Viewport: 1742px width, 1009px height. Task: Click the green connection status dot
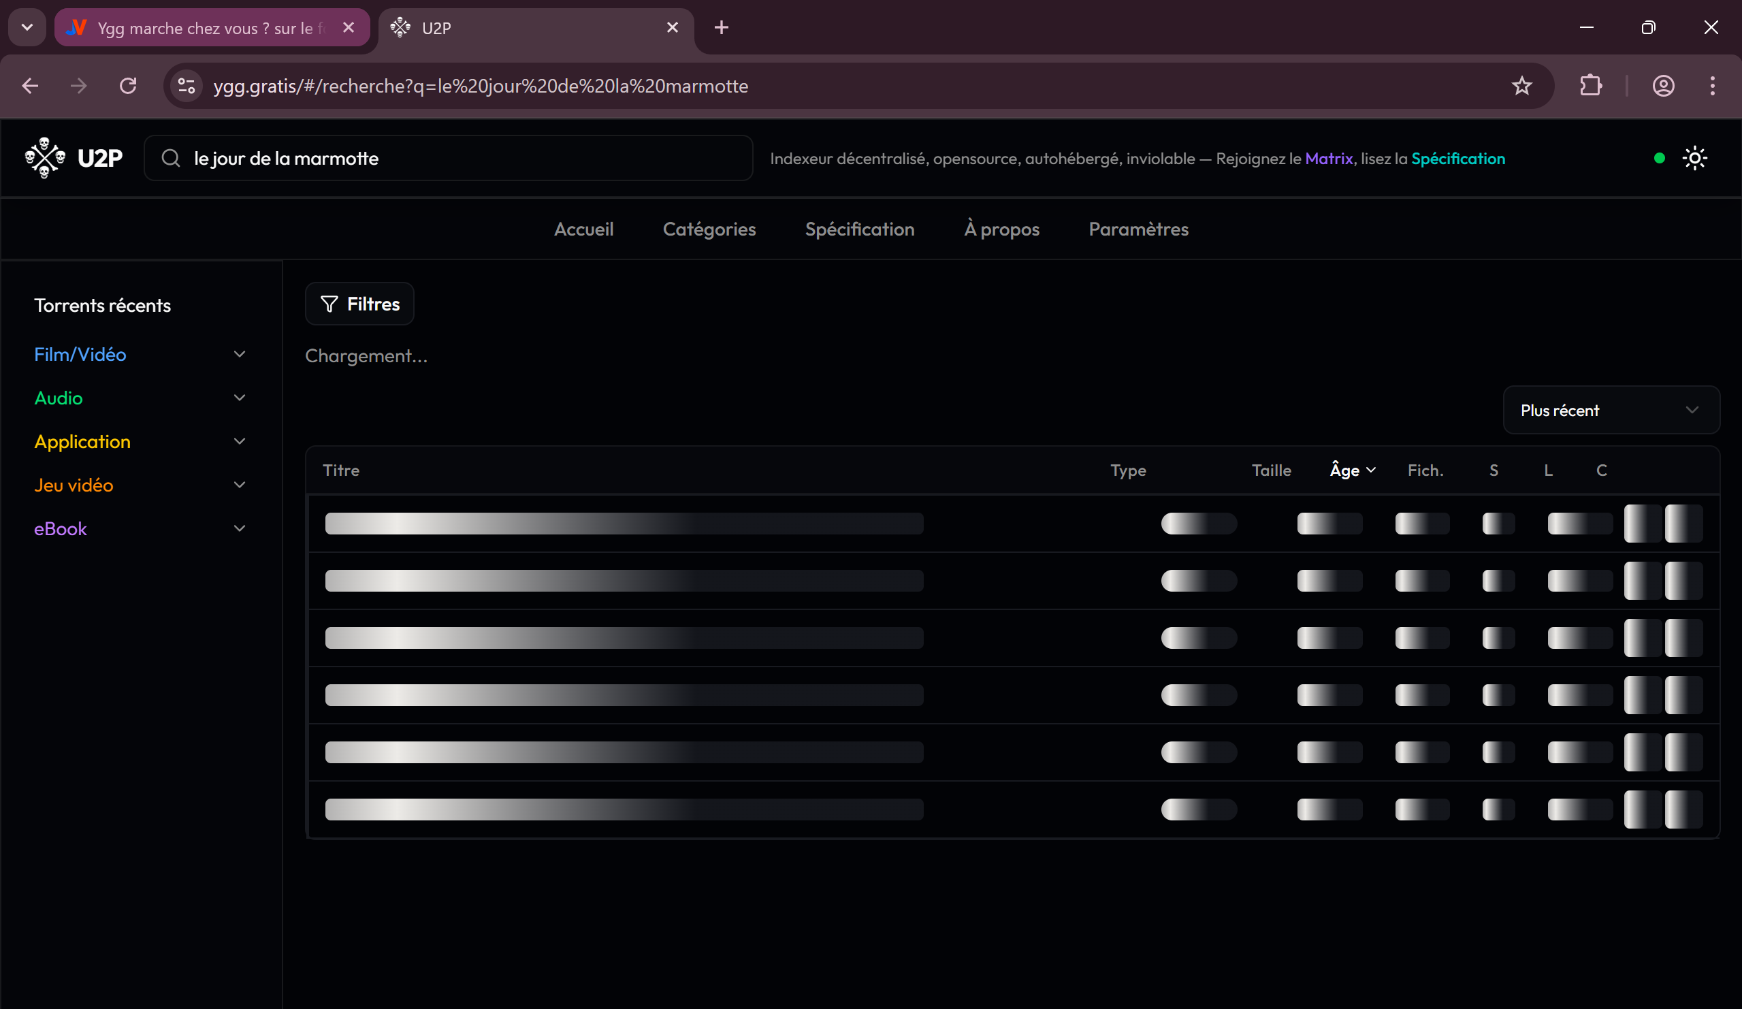pyautogui.click(x=1659, y=159)
